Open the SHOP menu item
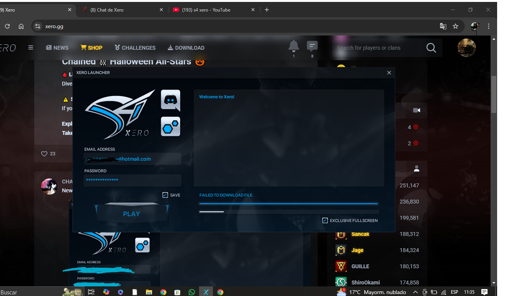 click(x=91, y=48)
